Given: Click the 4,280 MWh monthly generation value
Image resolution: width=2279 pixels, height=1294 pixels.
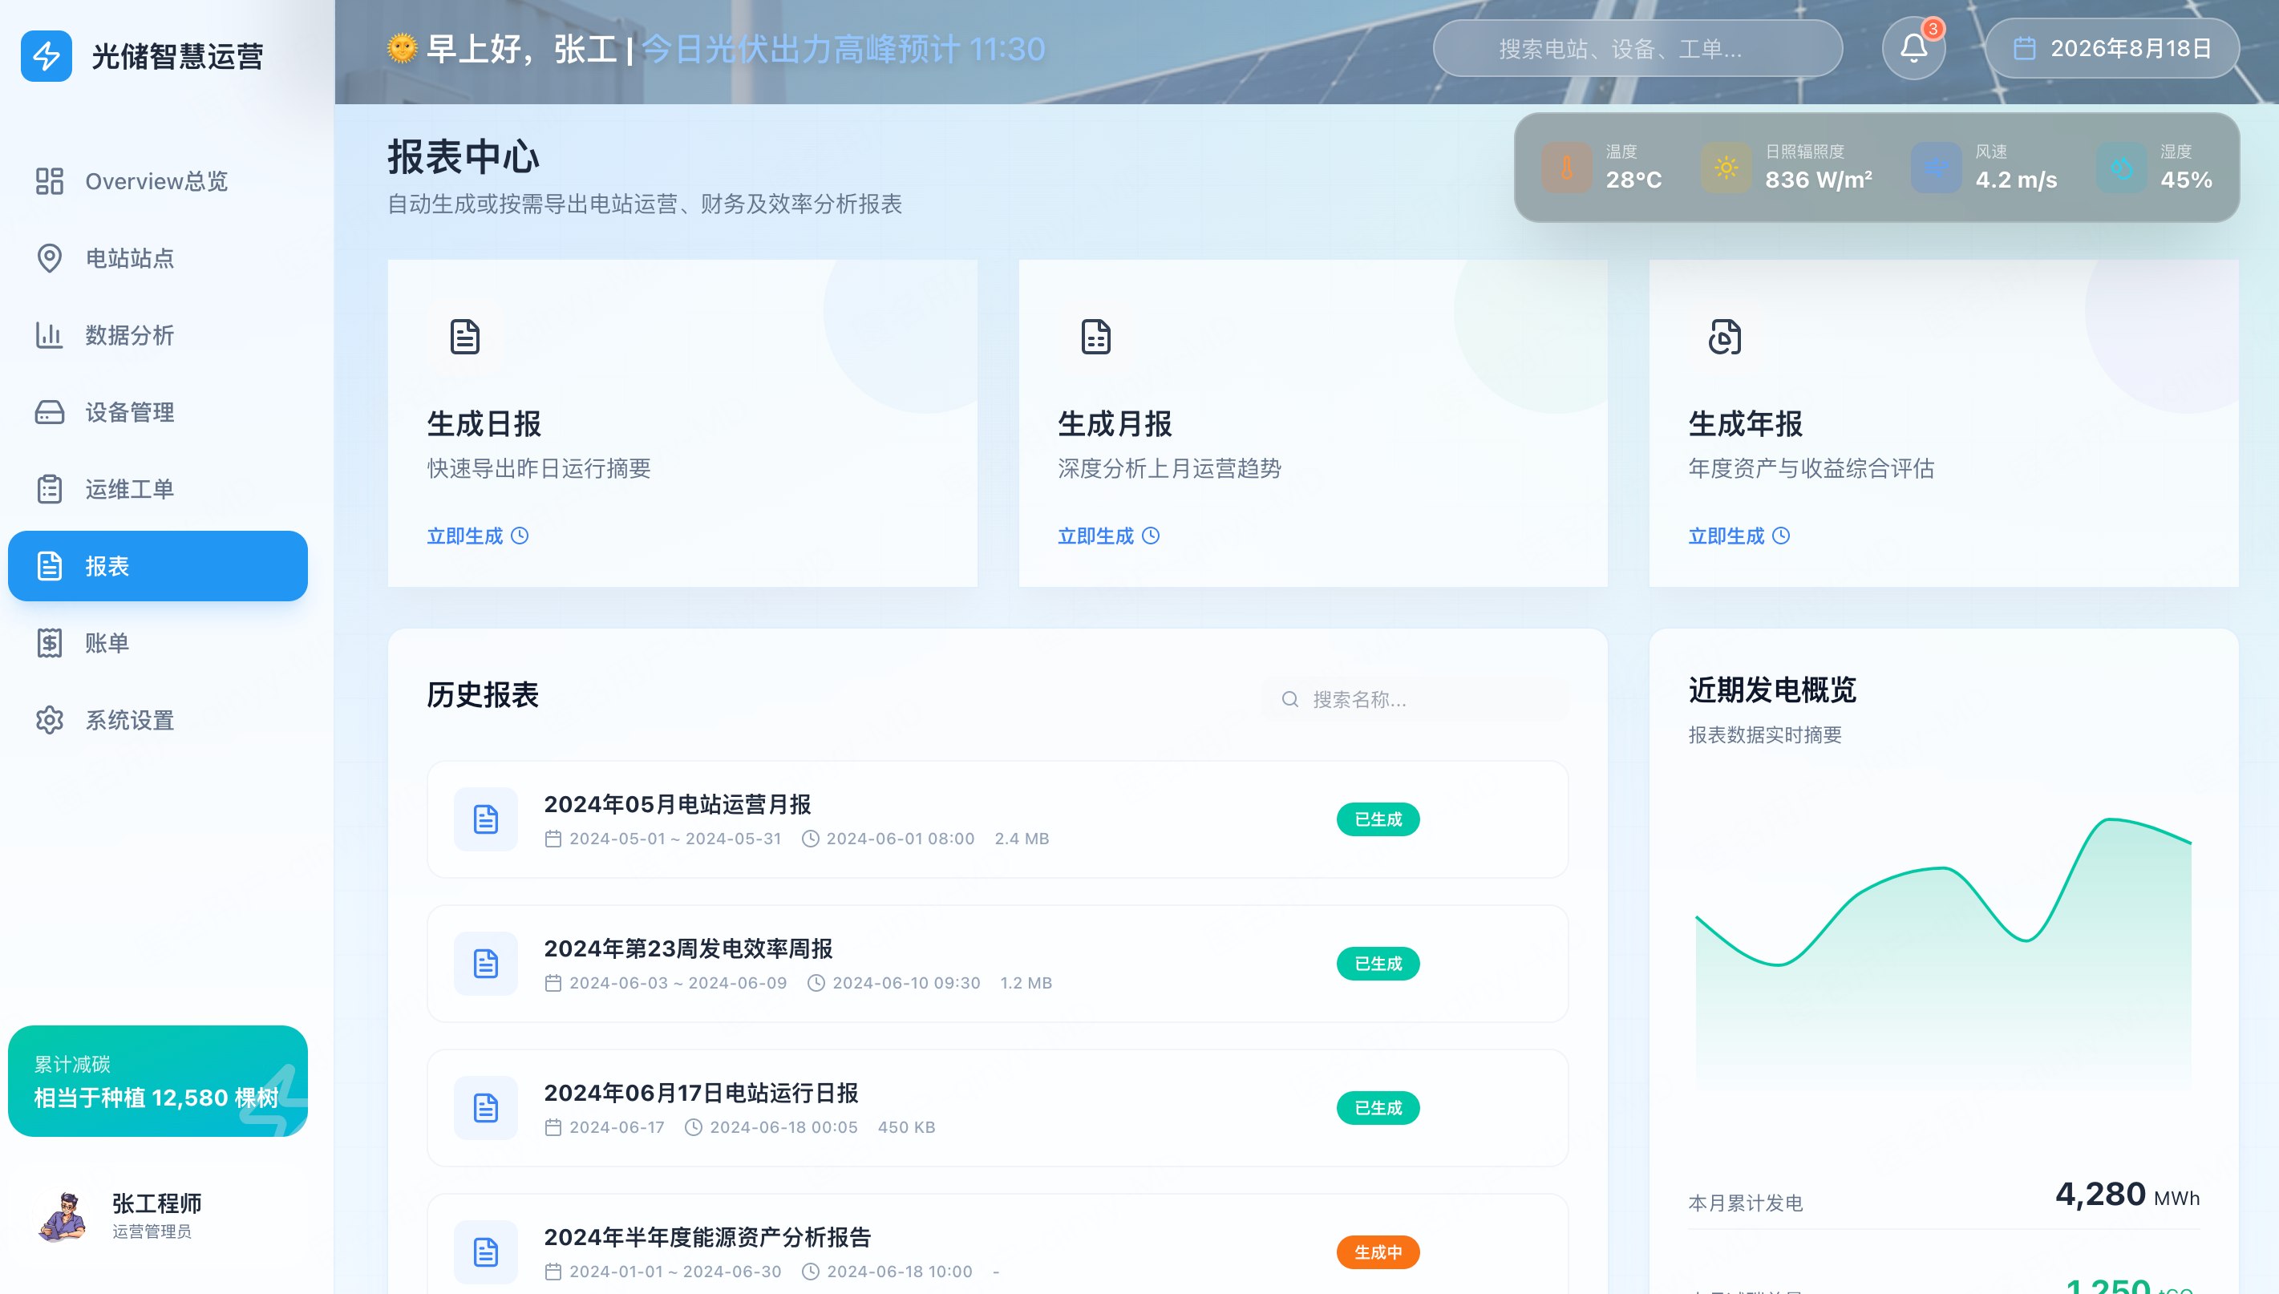Looking at the screenshot, I should tap(2127, 1195).
